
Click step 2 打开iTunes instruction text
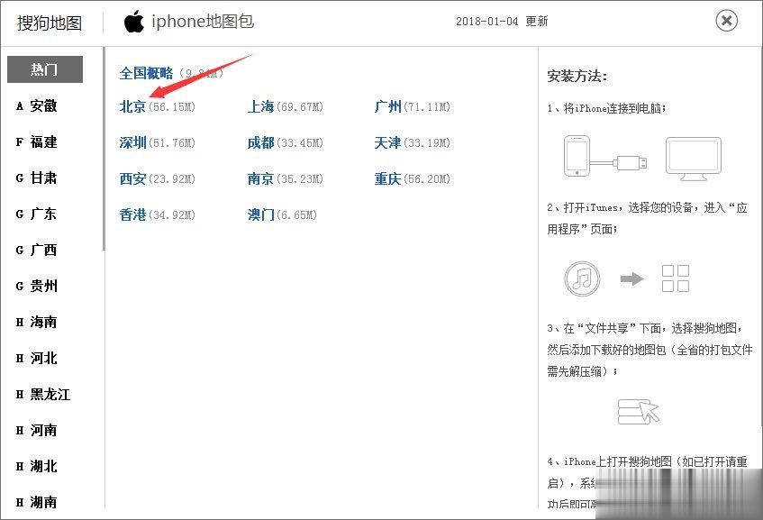click(x=647, y=218)
